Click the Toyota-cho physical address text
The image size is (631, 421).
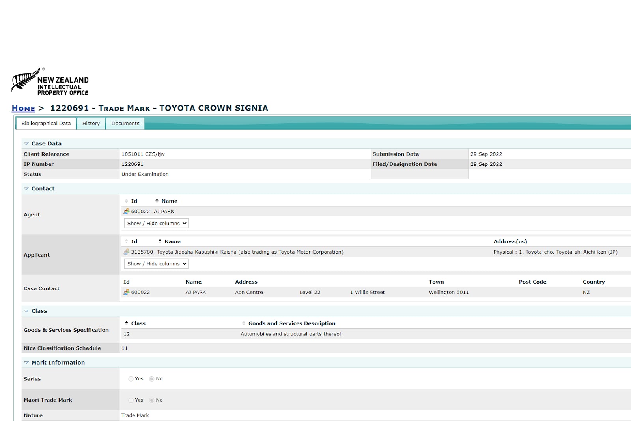[555, 252]
